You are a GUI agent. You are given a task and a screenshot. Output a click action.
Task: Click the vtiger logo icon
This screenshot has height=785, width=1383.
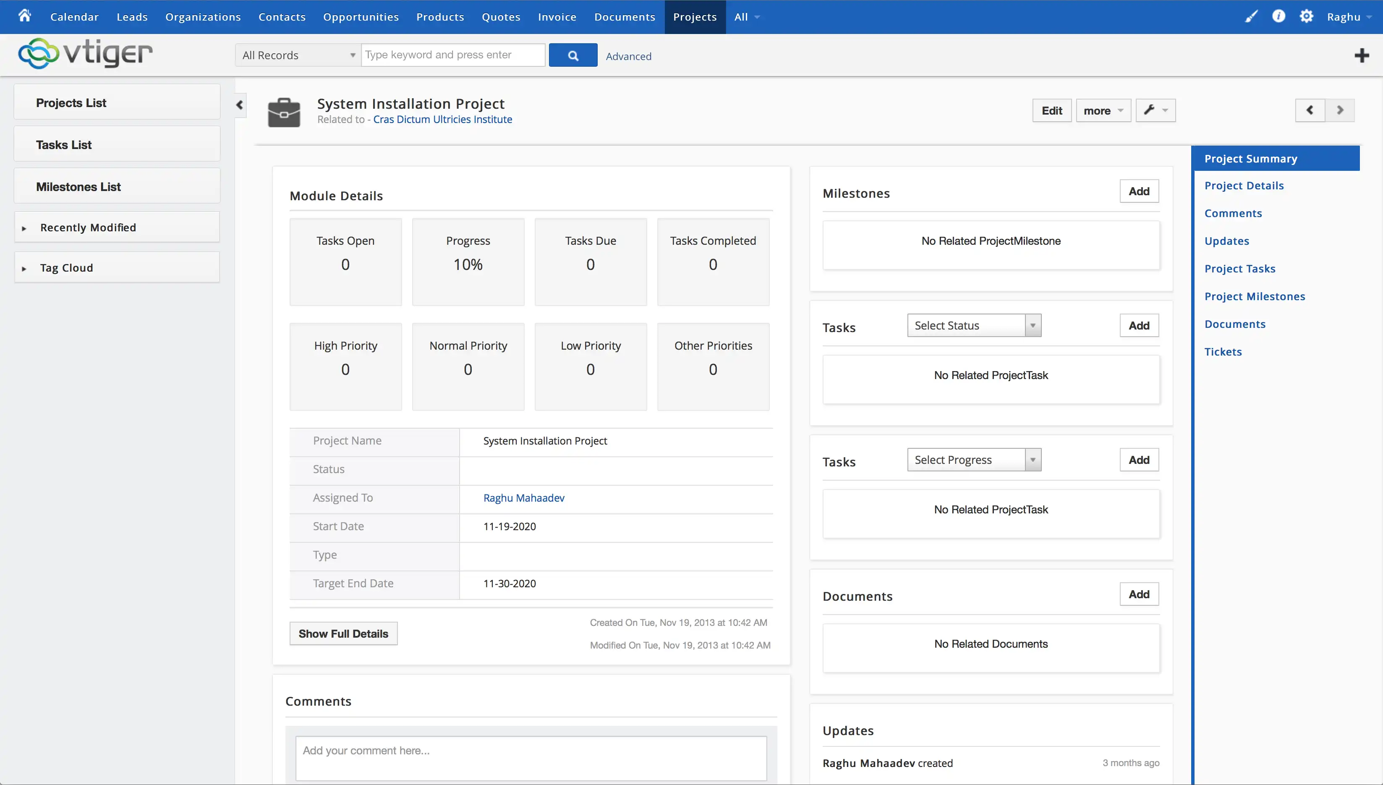tap(38, 54)
